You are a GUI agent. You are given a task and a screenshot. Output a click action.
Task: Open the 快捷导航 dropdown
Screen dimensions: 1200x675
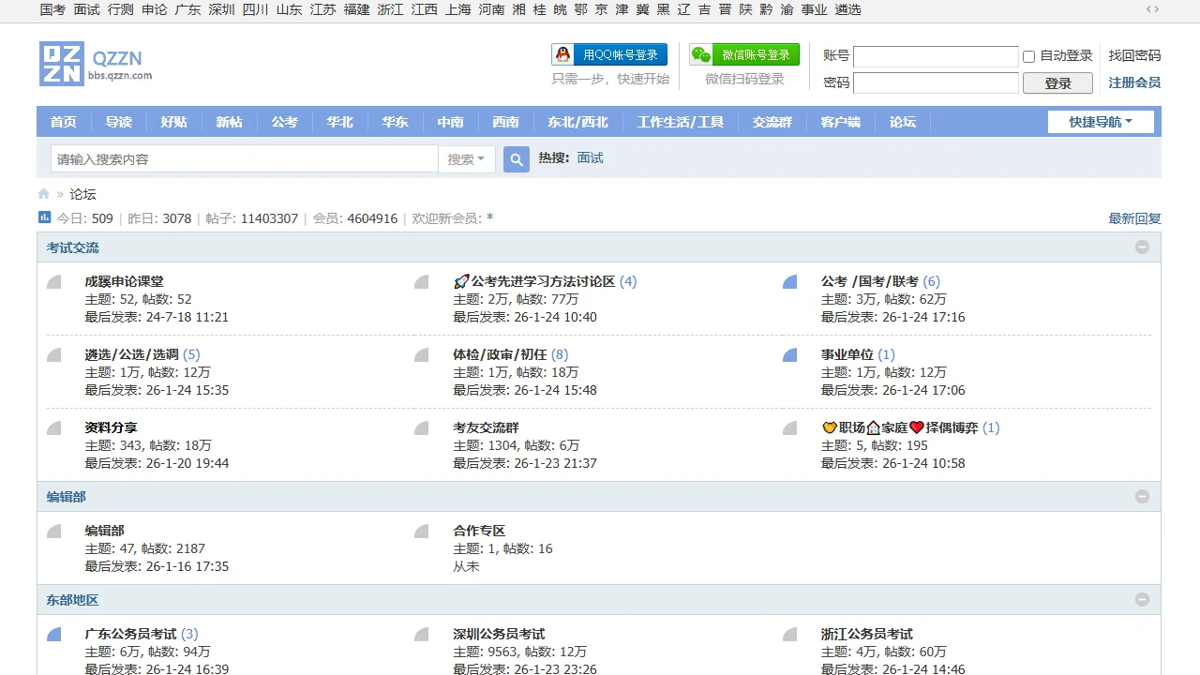(1101, 122)
